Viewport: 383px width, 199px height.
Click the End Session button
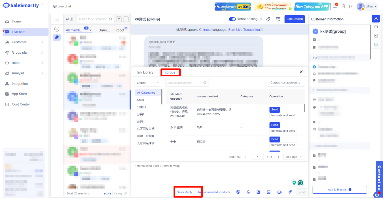295,19
